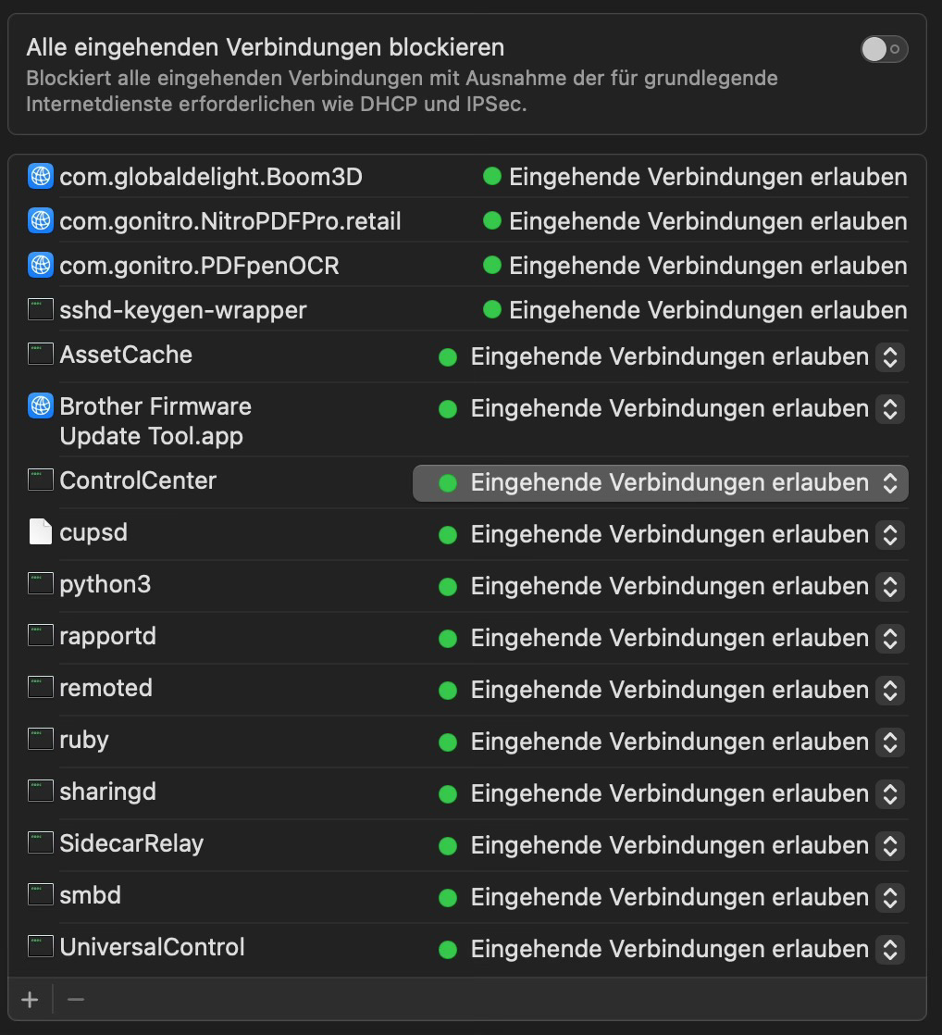
Task: Click the com.globaldelight.Boom3D app icon
Action: pyautogui.click(x=41, y=176)
